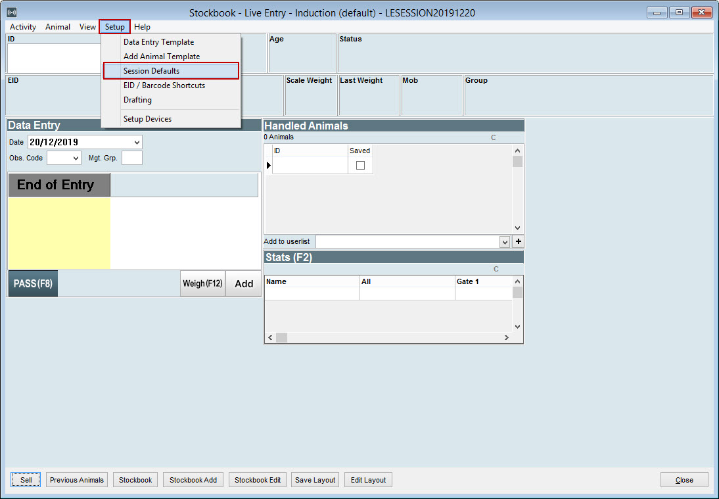Maximize the Stockbook window

679,13
